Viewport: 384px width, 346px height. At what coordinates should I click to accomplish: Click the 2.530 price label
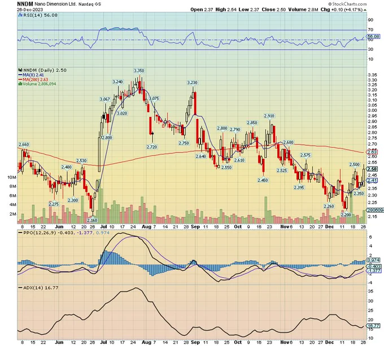[81, 161]
